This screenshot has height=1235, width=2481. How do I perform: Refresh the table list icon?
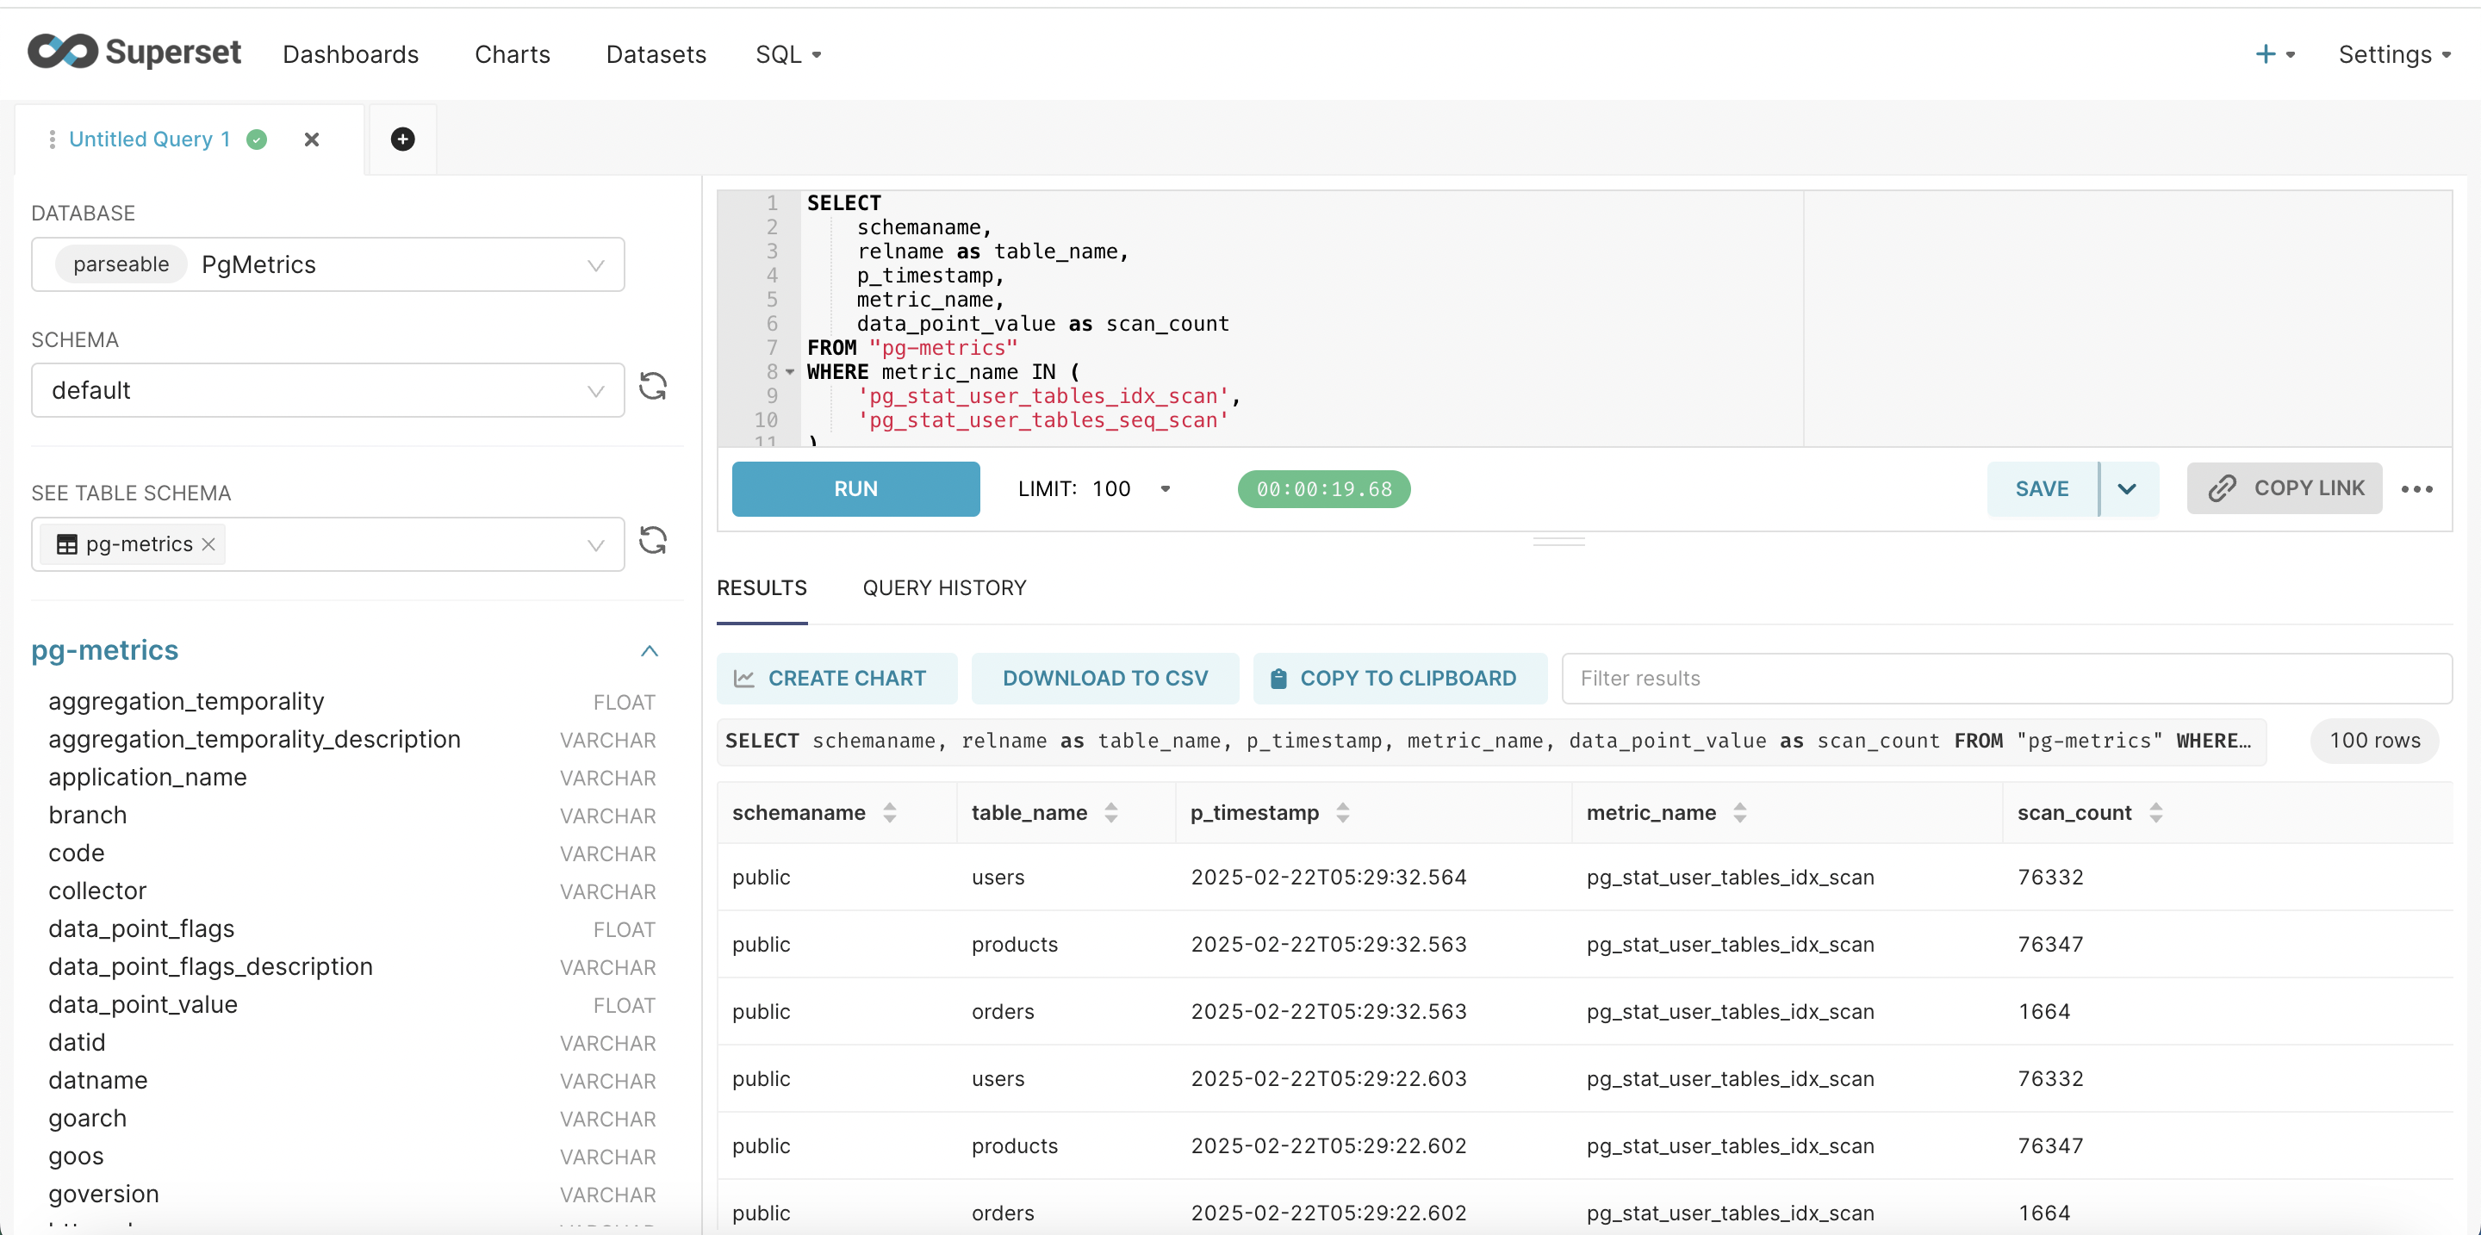[x=653, y=541]
